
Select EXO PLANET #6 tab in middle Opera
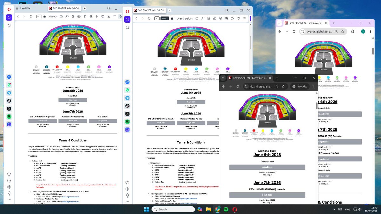150,10
